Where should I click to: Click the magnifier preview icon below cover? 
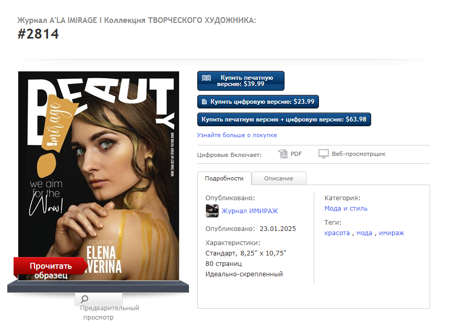(84, 299)
